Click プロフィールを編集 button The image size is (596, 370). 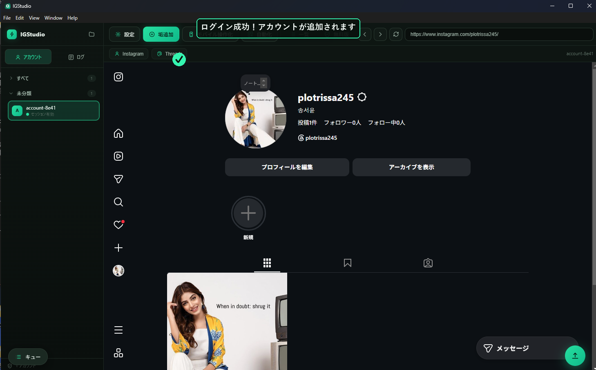287,167
